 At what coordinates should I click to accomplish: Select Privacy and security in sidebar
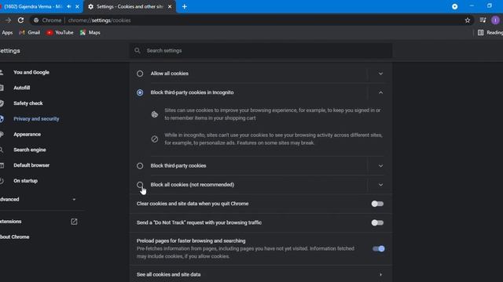pos(36,118)
